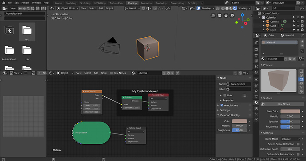The height and width of the screenshot is (161, 306).
Task: Switch to the Layout workspace tab
Action: point(59,3)
